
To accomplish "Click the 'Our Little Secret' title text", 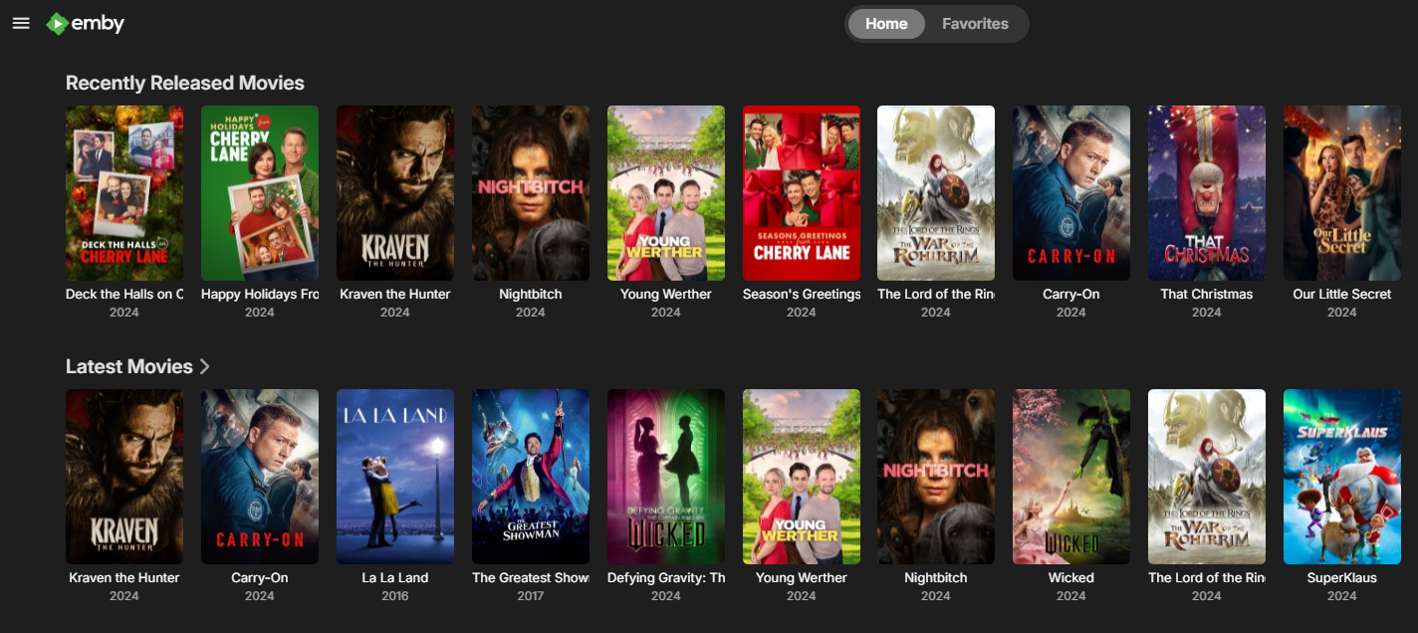I will click(1342, 295).
